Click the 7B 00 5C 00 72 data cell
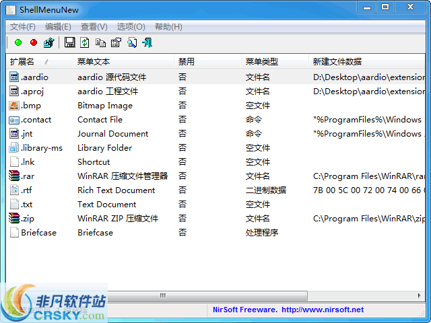 [368, 190]
